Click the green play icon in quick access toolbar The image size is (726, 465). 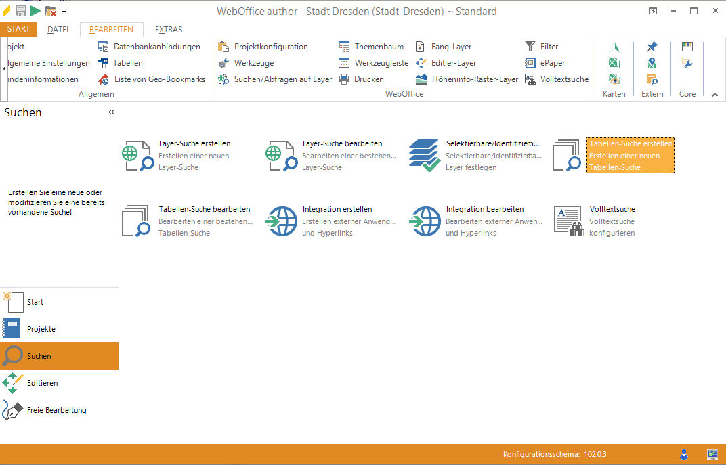click(35, 11)
